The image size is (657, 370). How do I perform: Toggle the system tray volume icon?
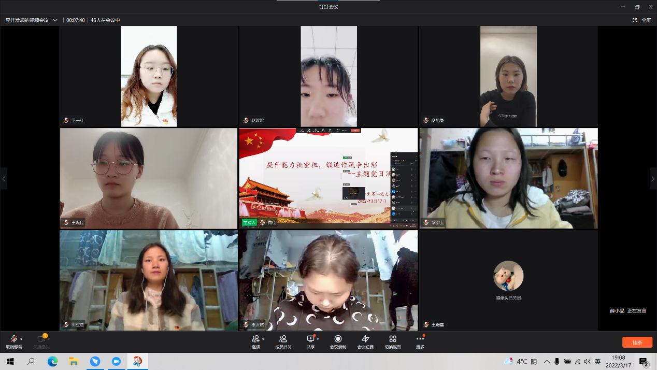pos(587,362)
